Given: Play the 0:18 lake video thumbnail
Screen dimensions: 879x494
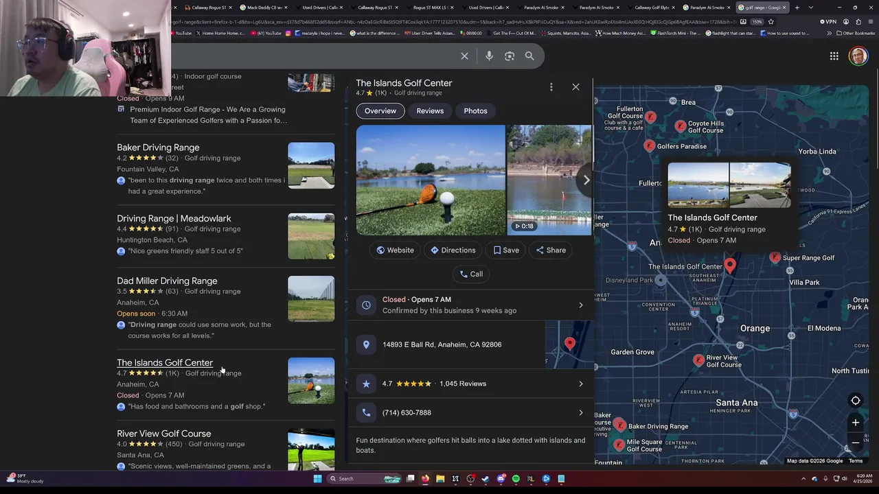Looking at the screenshot, I should pyautogui.click(x=549, y=180).
